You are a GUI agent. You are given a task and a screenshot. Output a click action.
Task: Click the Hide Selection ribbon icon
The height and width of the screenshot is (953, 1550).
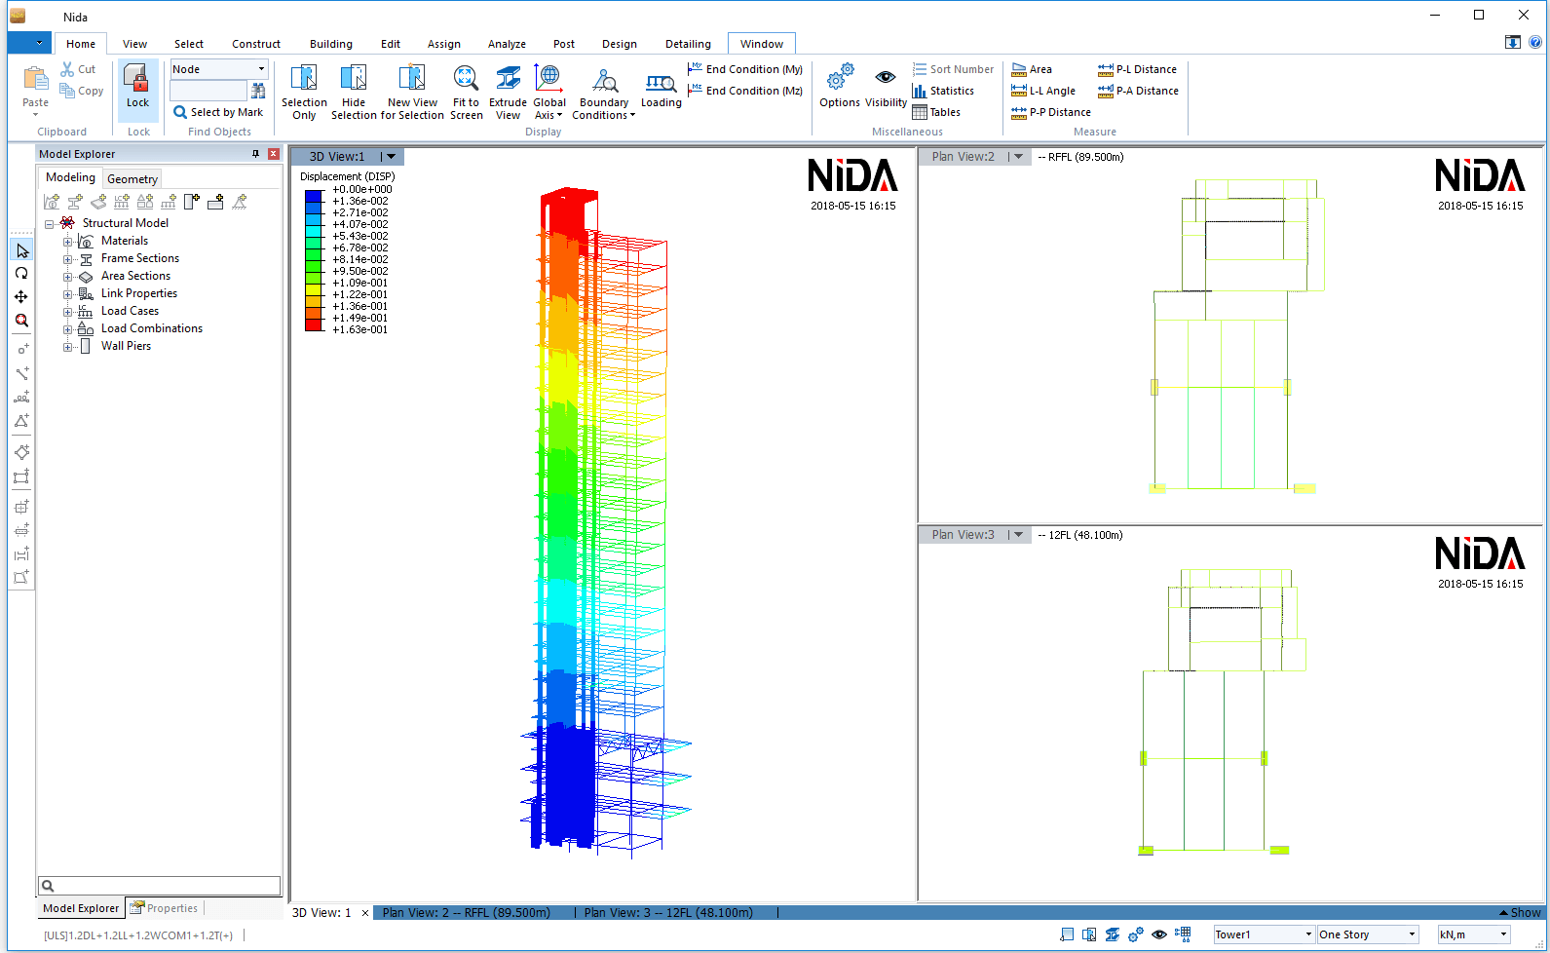click(354, 78)
